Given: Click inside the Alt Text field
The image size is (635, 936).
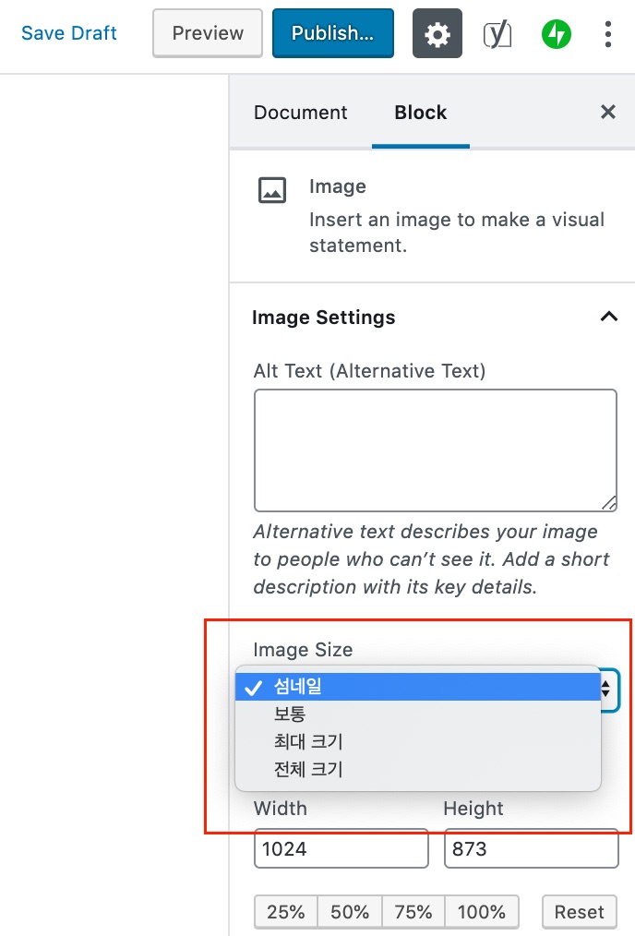Looking at the screenshot, I should tap(435, 450).
